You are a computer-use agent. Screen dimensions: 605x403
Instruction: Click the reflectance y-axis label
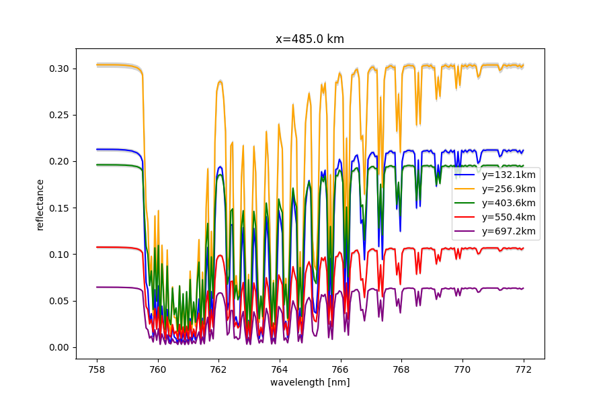coord(40,205)
